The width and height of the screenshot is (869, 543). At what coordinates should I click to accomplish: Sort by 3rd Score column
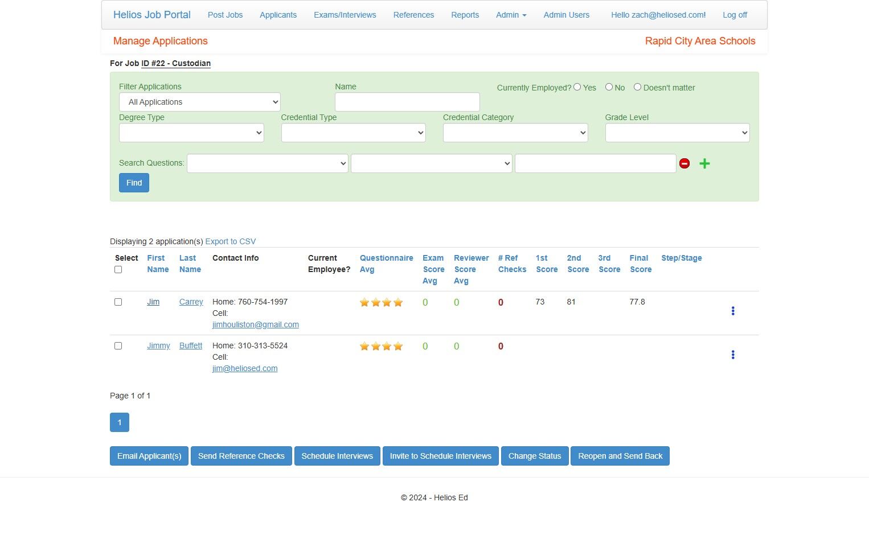(x=609, y=264)
